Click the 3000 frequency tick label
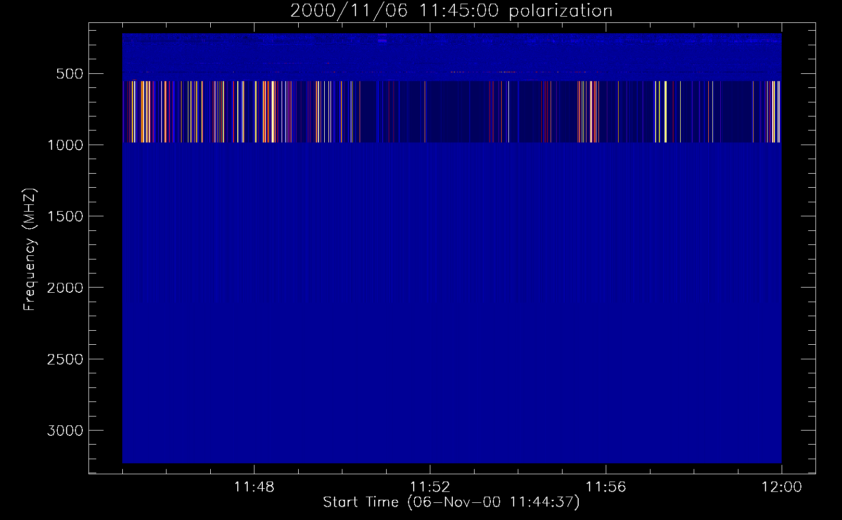Viewport: 842px width, 520px height. (x=65, y=431)
